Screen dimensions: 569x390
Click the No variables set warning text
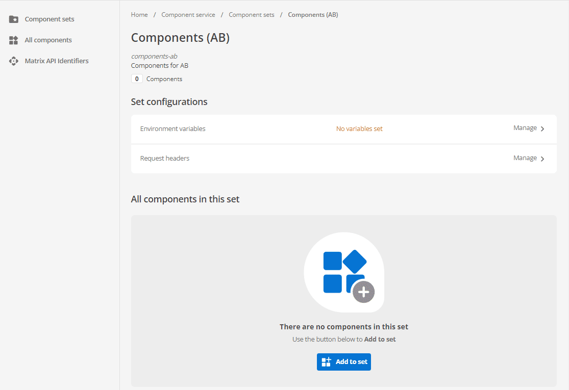point(359,128)
